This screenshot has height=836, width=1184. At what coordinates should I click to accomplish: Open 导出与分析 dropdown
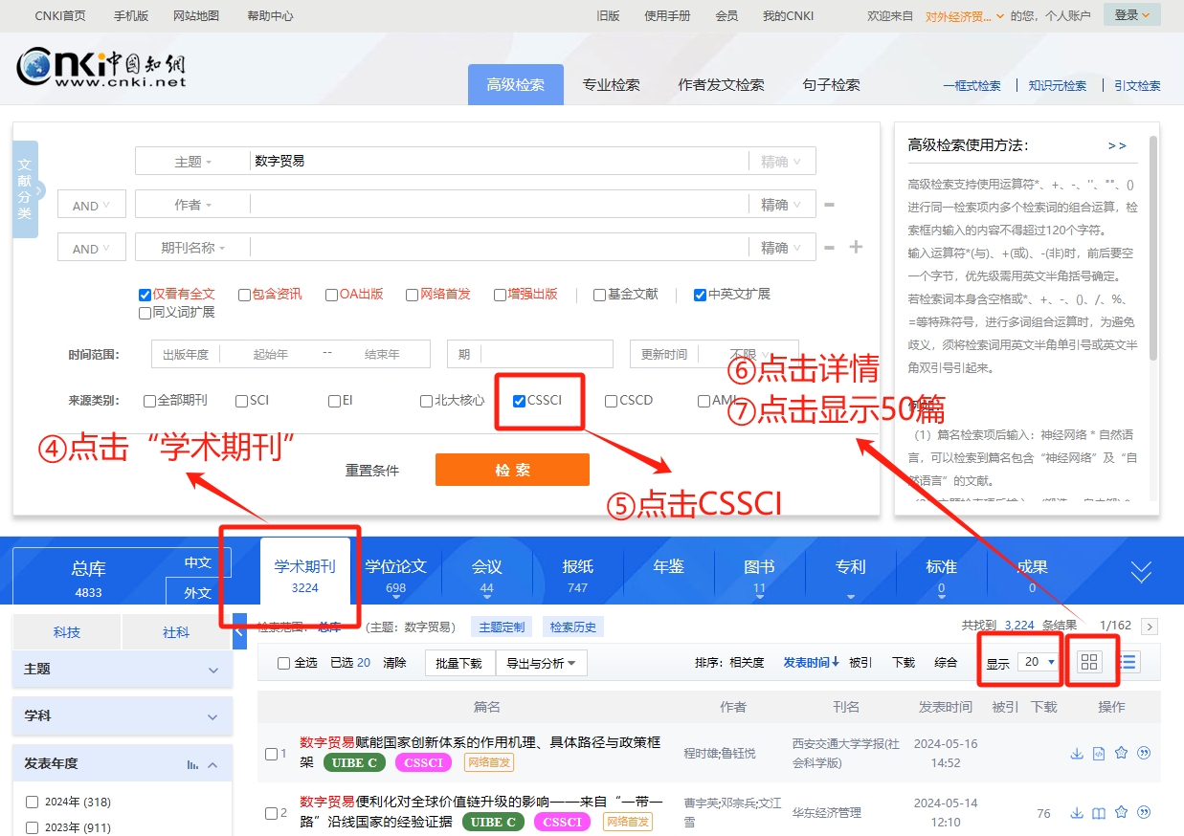[542, 663]
